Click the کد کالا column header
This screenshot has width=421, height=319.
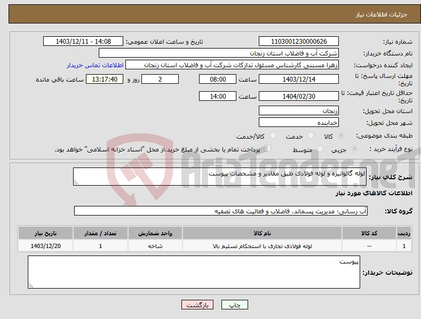369,233
